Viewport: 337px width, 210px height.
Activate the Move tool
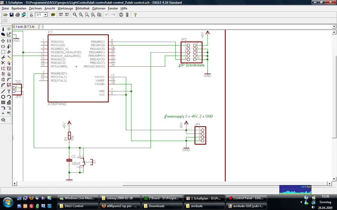(x=3, y=41)
